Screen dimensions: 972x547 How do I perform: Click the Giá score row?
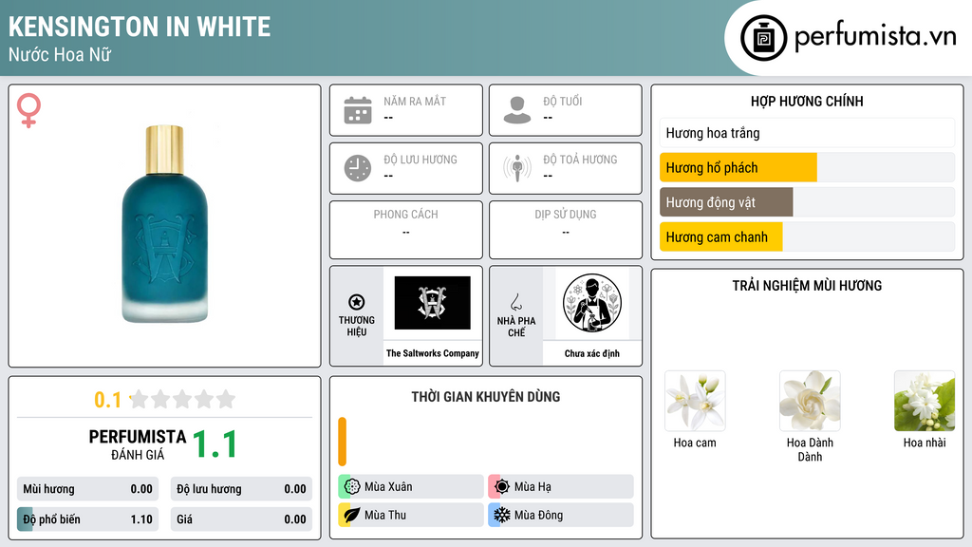[241, 519]
